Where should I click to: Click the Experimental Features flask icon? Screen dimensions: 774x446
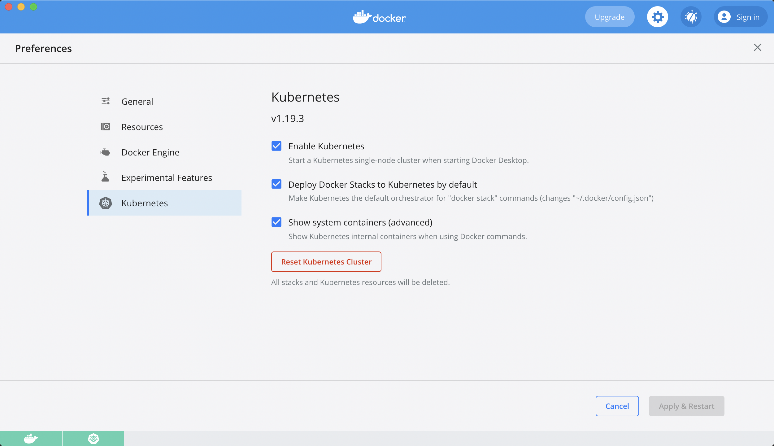(106, 177)
